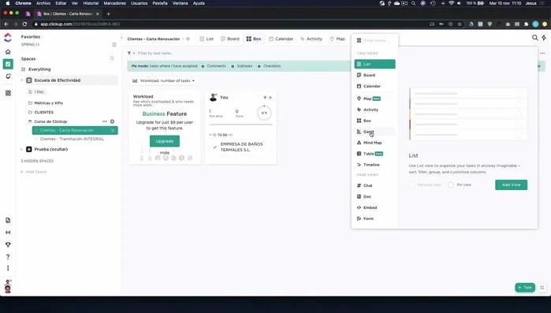
Task: Open the Home icon in left rail
Action: pos(8,51)
